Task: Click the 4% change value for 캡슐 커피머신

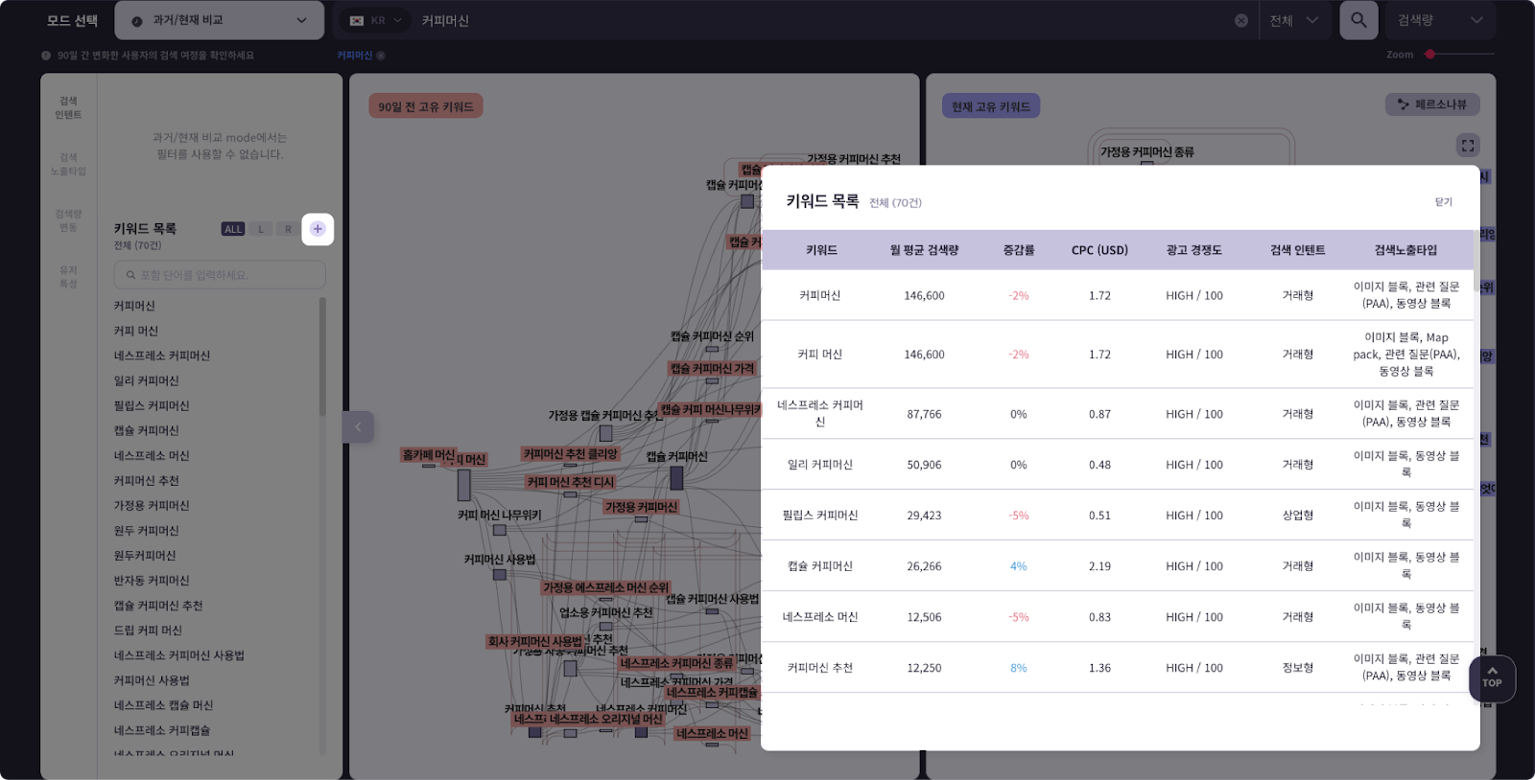Action: pyautogui.click(x=1019, y=566)
